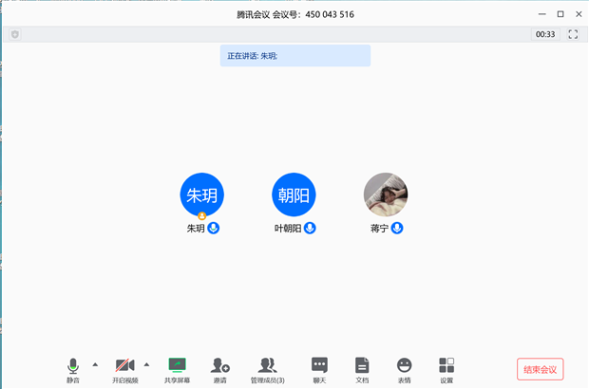Viewport: 589px width, 389px height.
Task: Expand audio options arrow beside 静音
Action: 95,364
